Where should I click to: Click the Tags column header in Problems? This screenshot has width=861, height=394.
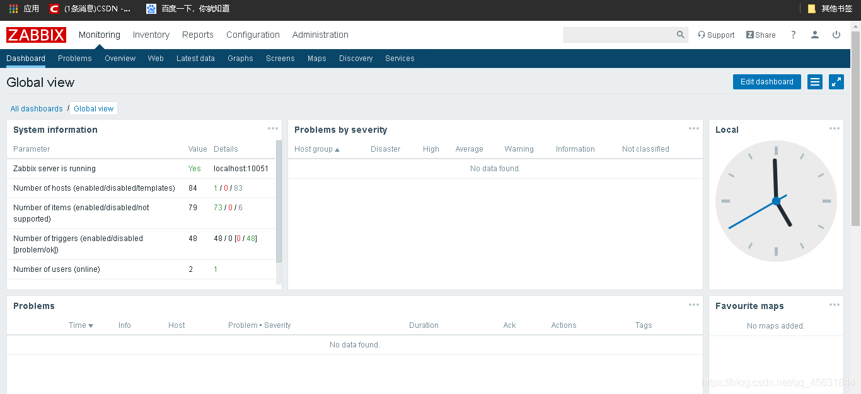pyautogui.click(x=644, y=325)
